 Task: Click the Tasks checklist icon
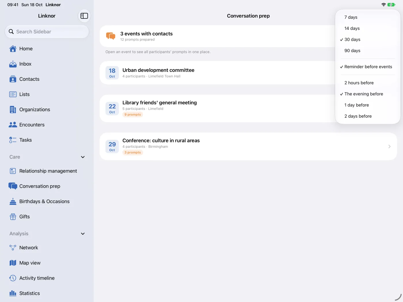(13, 140)
